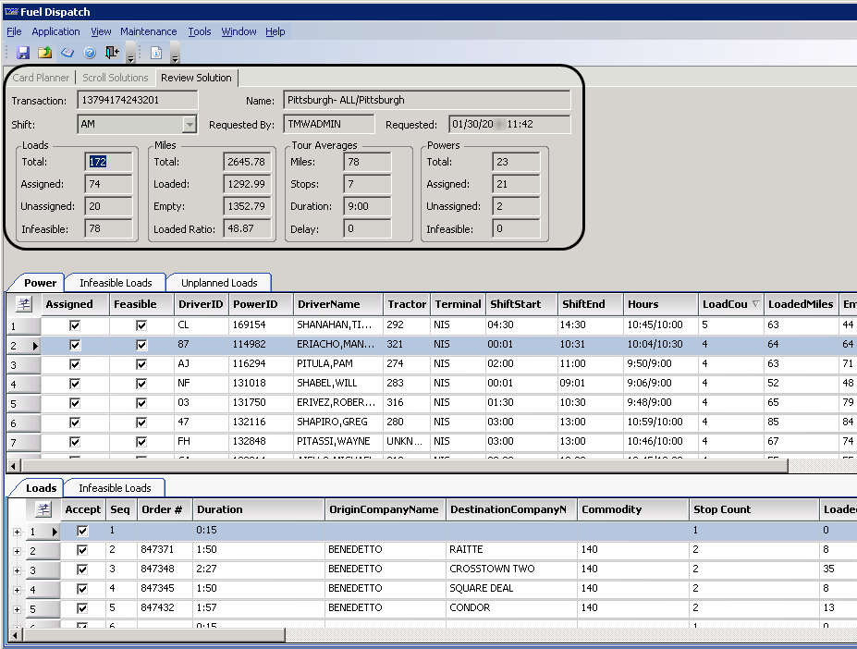Sort by the DriverName column header
This screenshot has height=649, width=857.
(337, 304)
